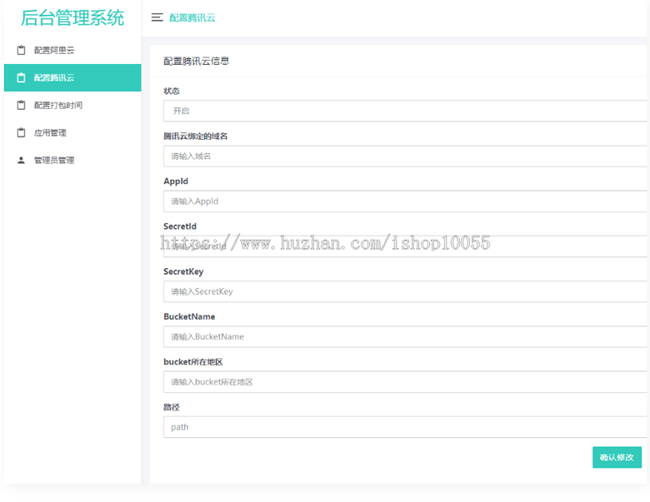Click the BucketName field label
650x502 pixels.
(x=189, y=317)
